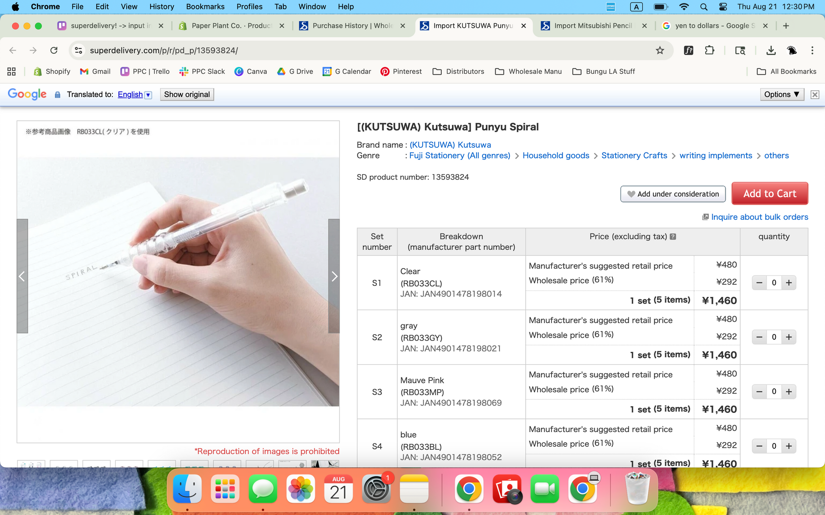Open the Shopify bookmark
Screen dimensions: 825x515
[52, 72]
